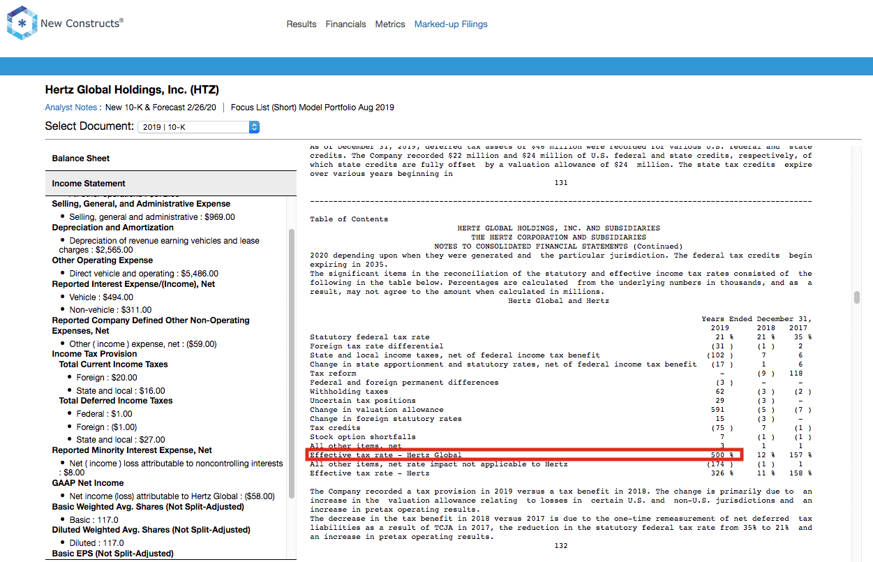Click the 326 % Hertz rate value
This screenshot has width=873, height=562.
[x=722, y=473]
